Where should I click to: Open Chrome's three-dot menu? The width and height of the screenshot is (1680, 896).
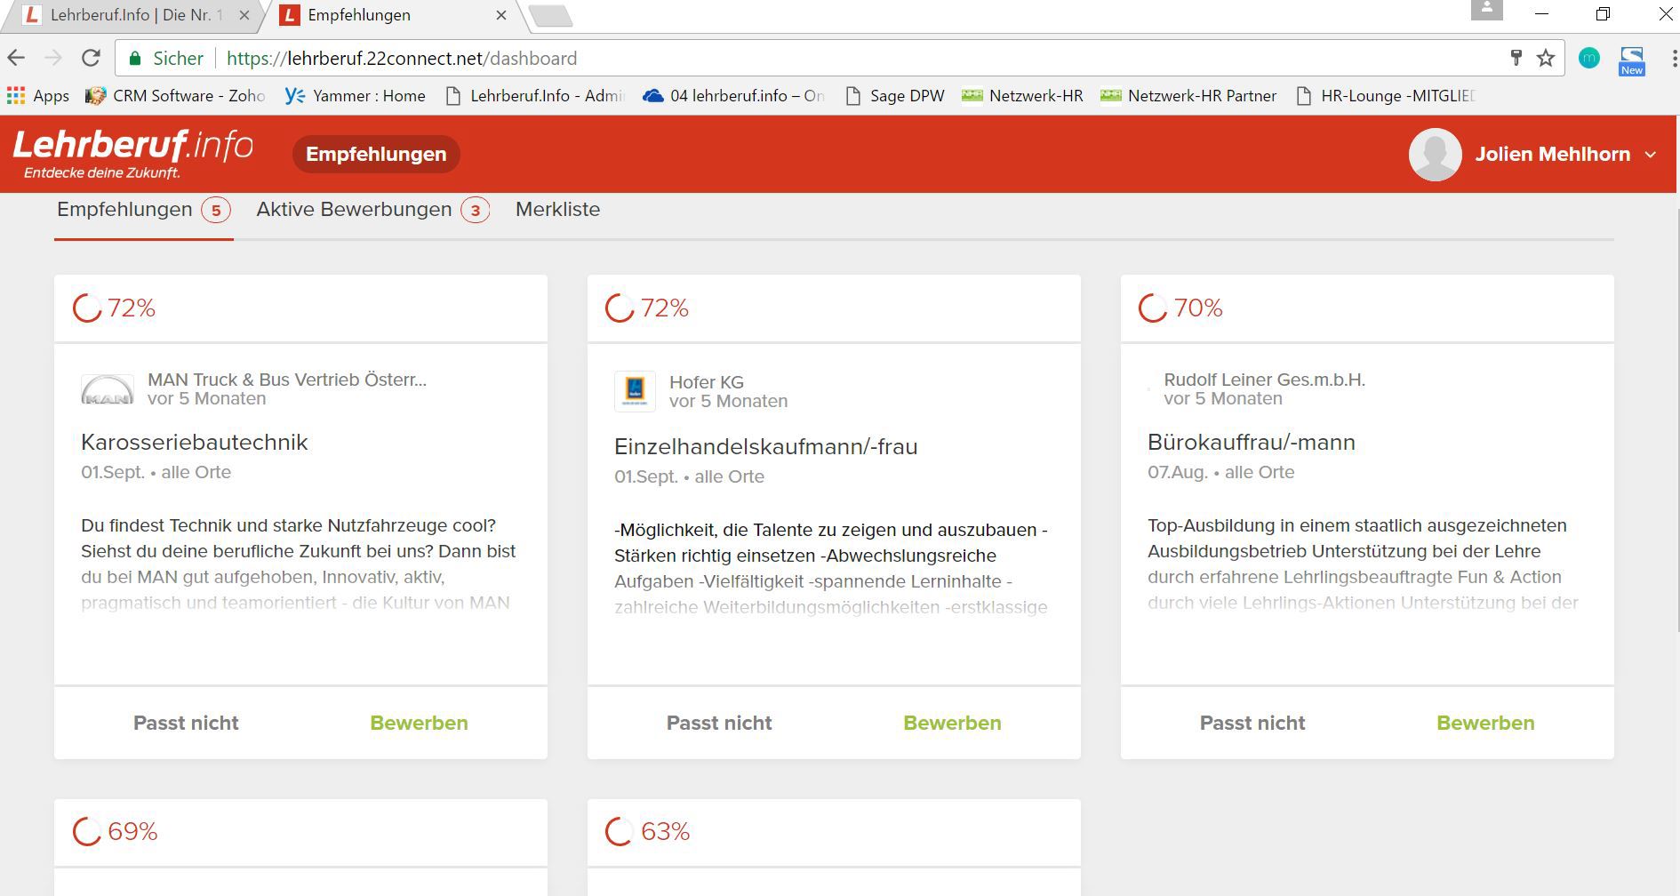(1673, 59)
